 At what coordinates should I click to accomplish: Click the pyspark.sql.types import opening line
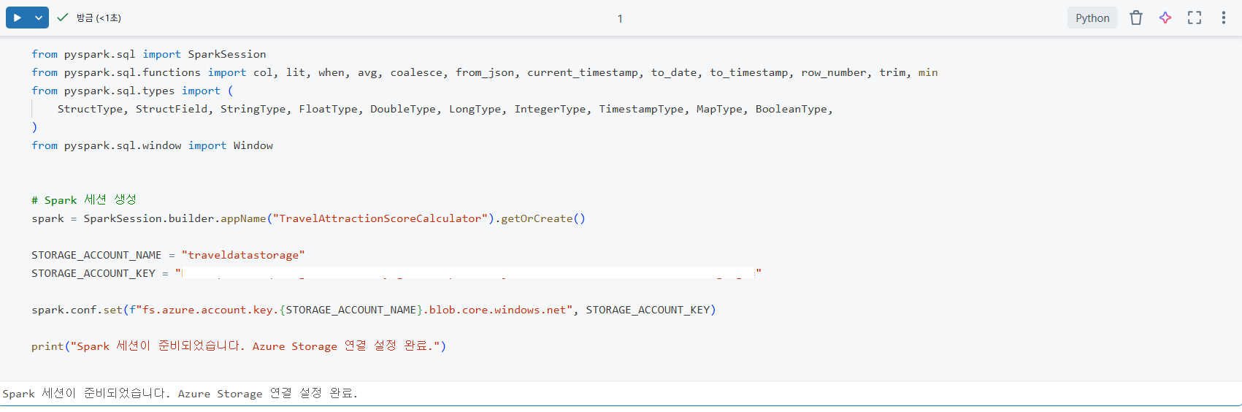coord(132,91)
